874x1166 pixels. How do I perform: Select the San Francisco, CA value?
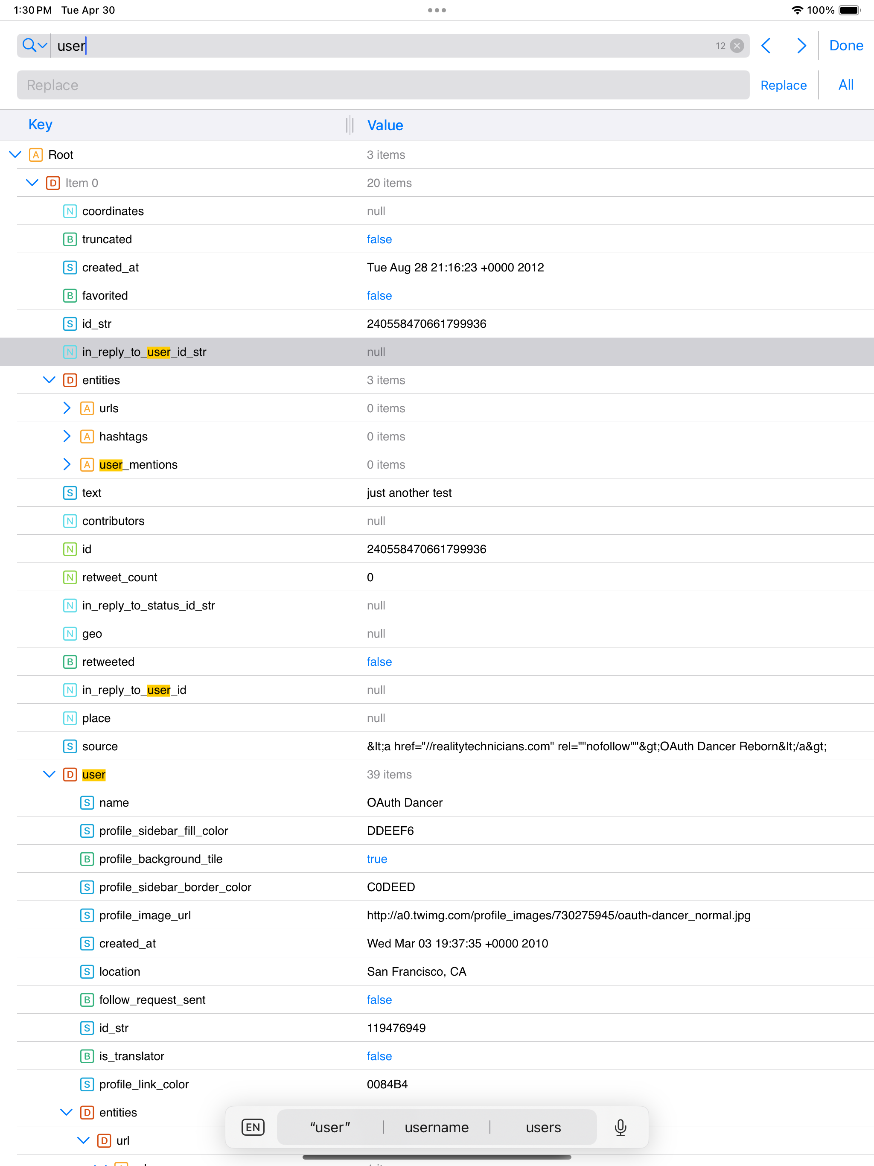[x=417, y=971]
